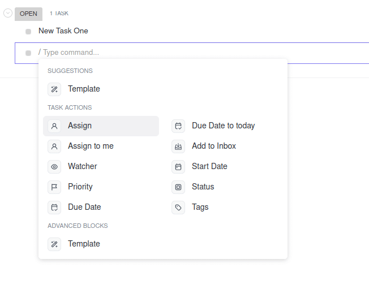Click the flag icon for Priority
The height and width of the screenshot is (285, 369).
(54, 187)
